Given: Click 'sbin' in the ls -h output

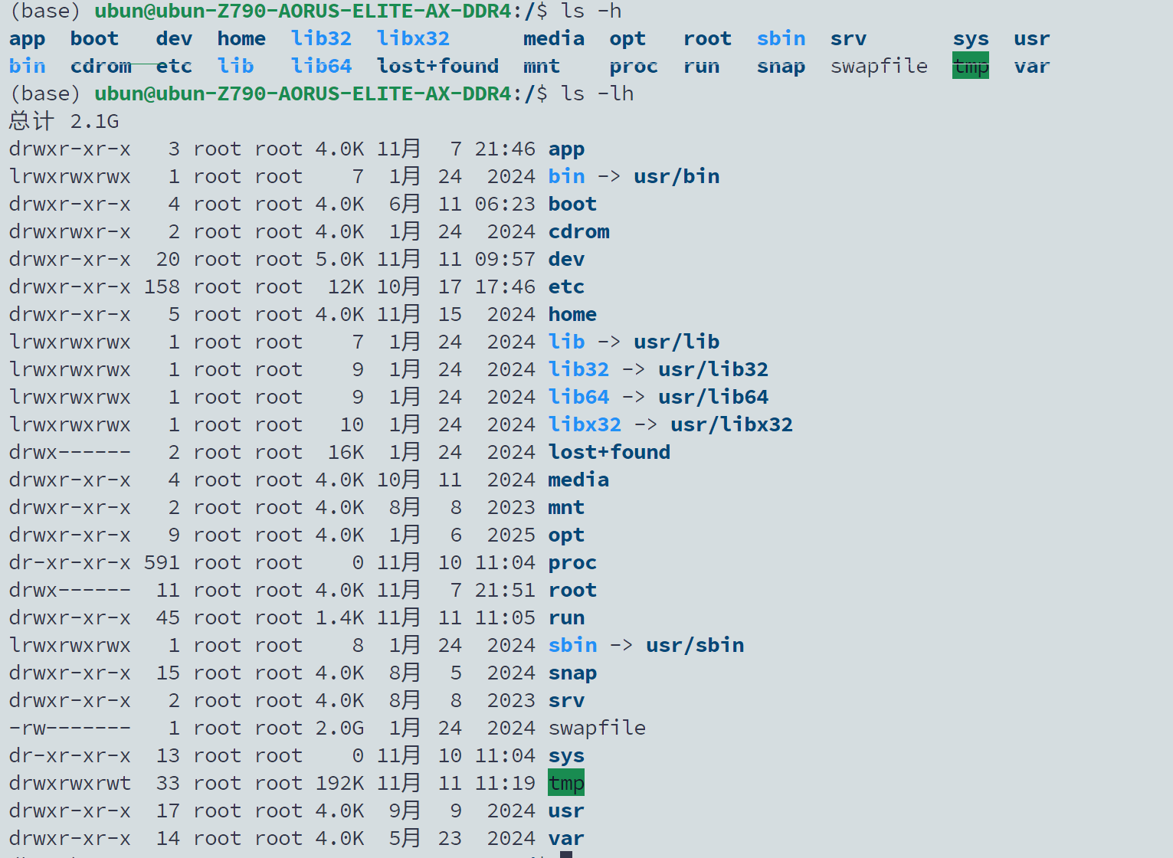Looking at the screenshot, I should pos(781,38).
